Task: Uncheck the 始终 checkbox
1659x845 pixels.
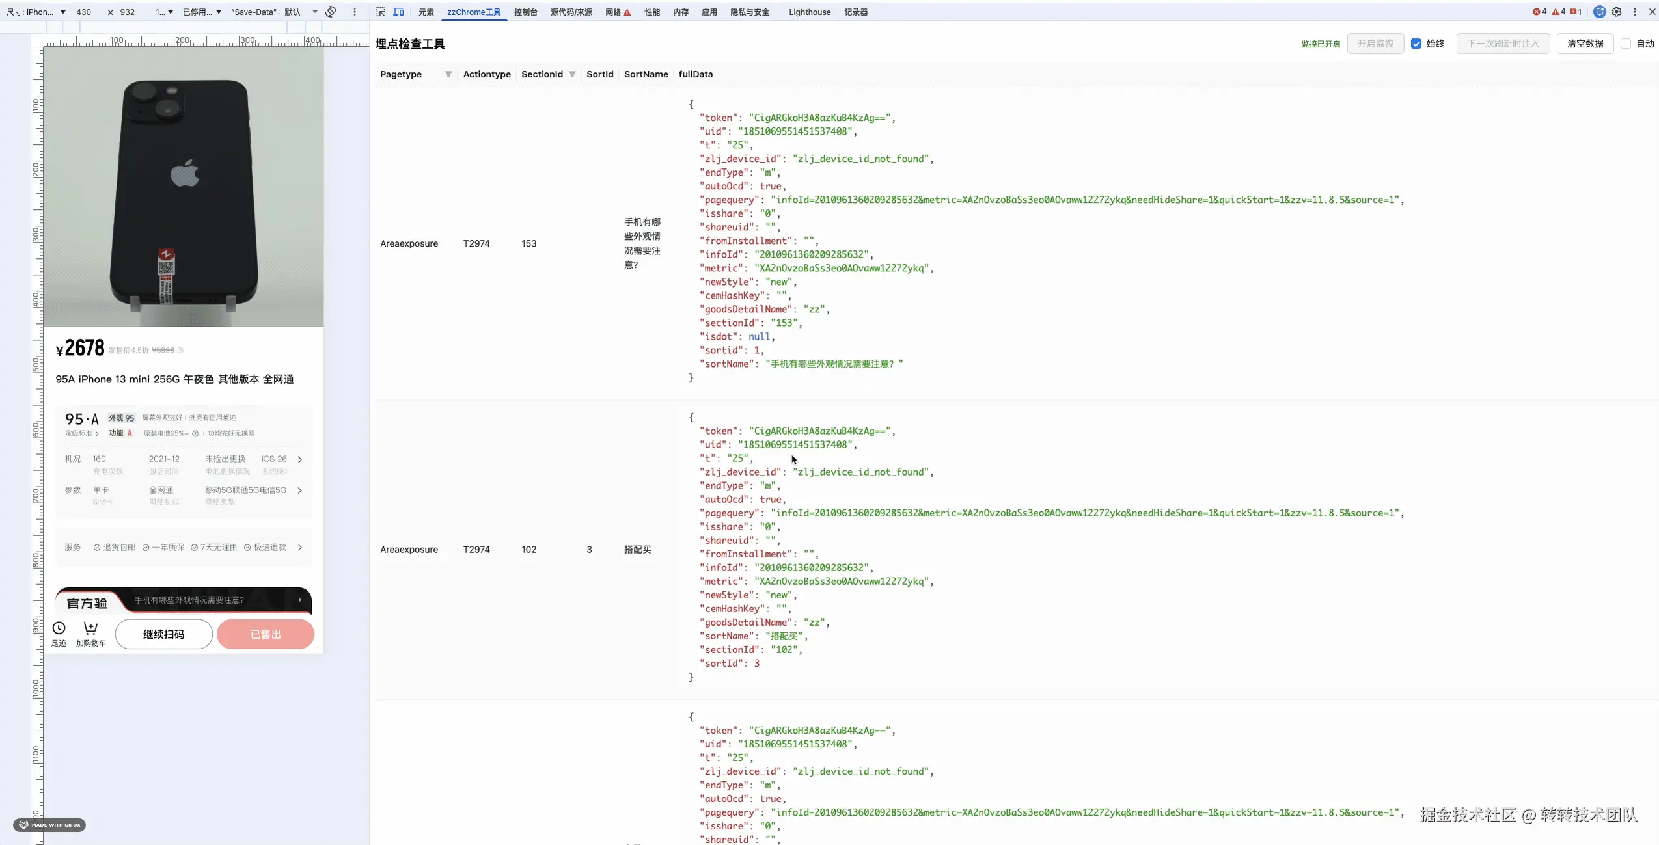Action: [x=1416, y=44]
